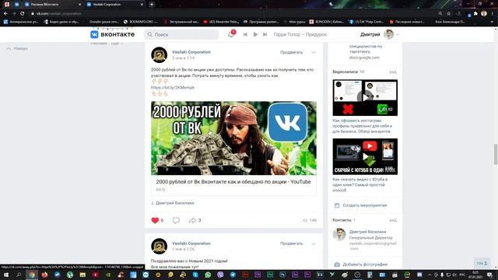Image resolution: width=498 pixels, height=280 pixels.
Task: Open Windows Start menu
Action: pyautogui.click(x=6, y=275)
